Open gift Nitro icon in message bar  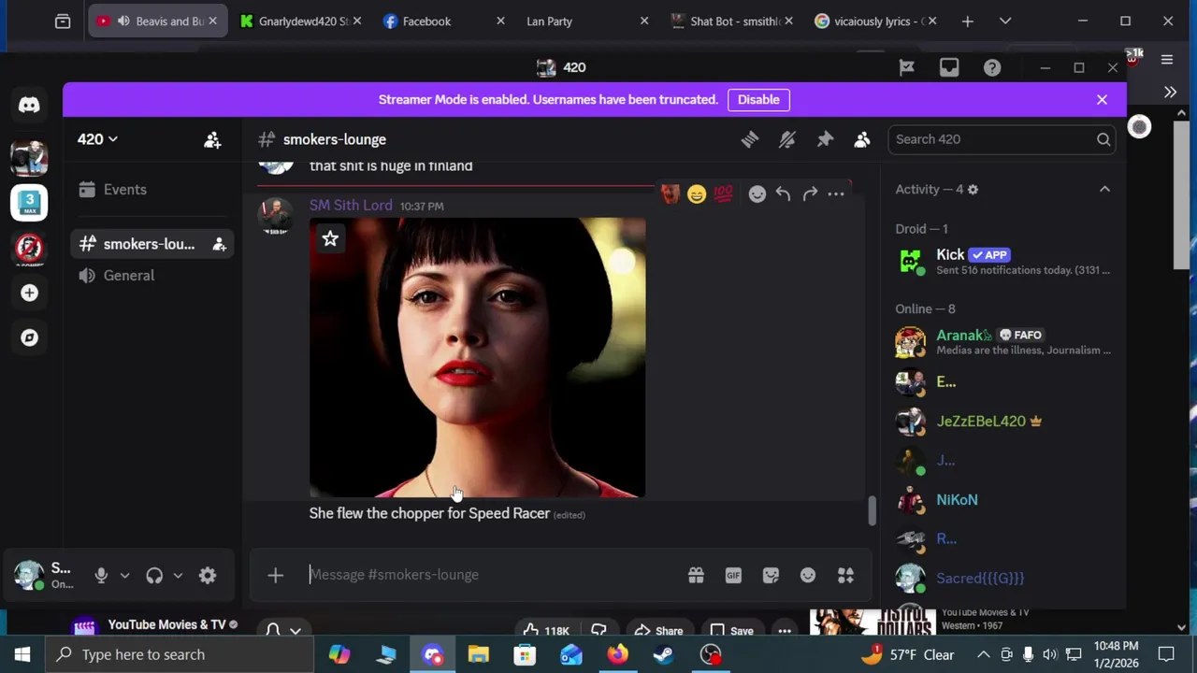[696, 575]
